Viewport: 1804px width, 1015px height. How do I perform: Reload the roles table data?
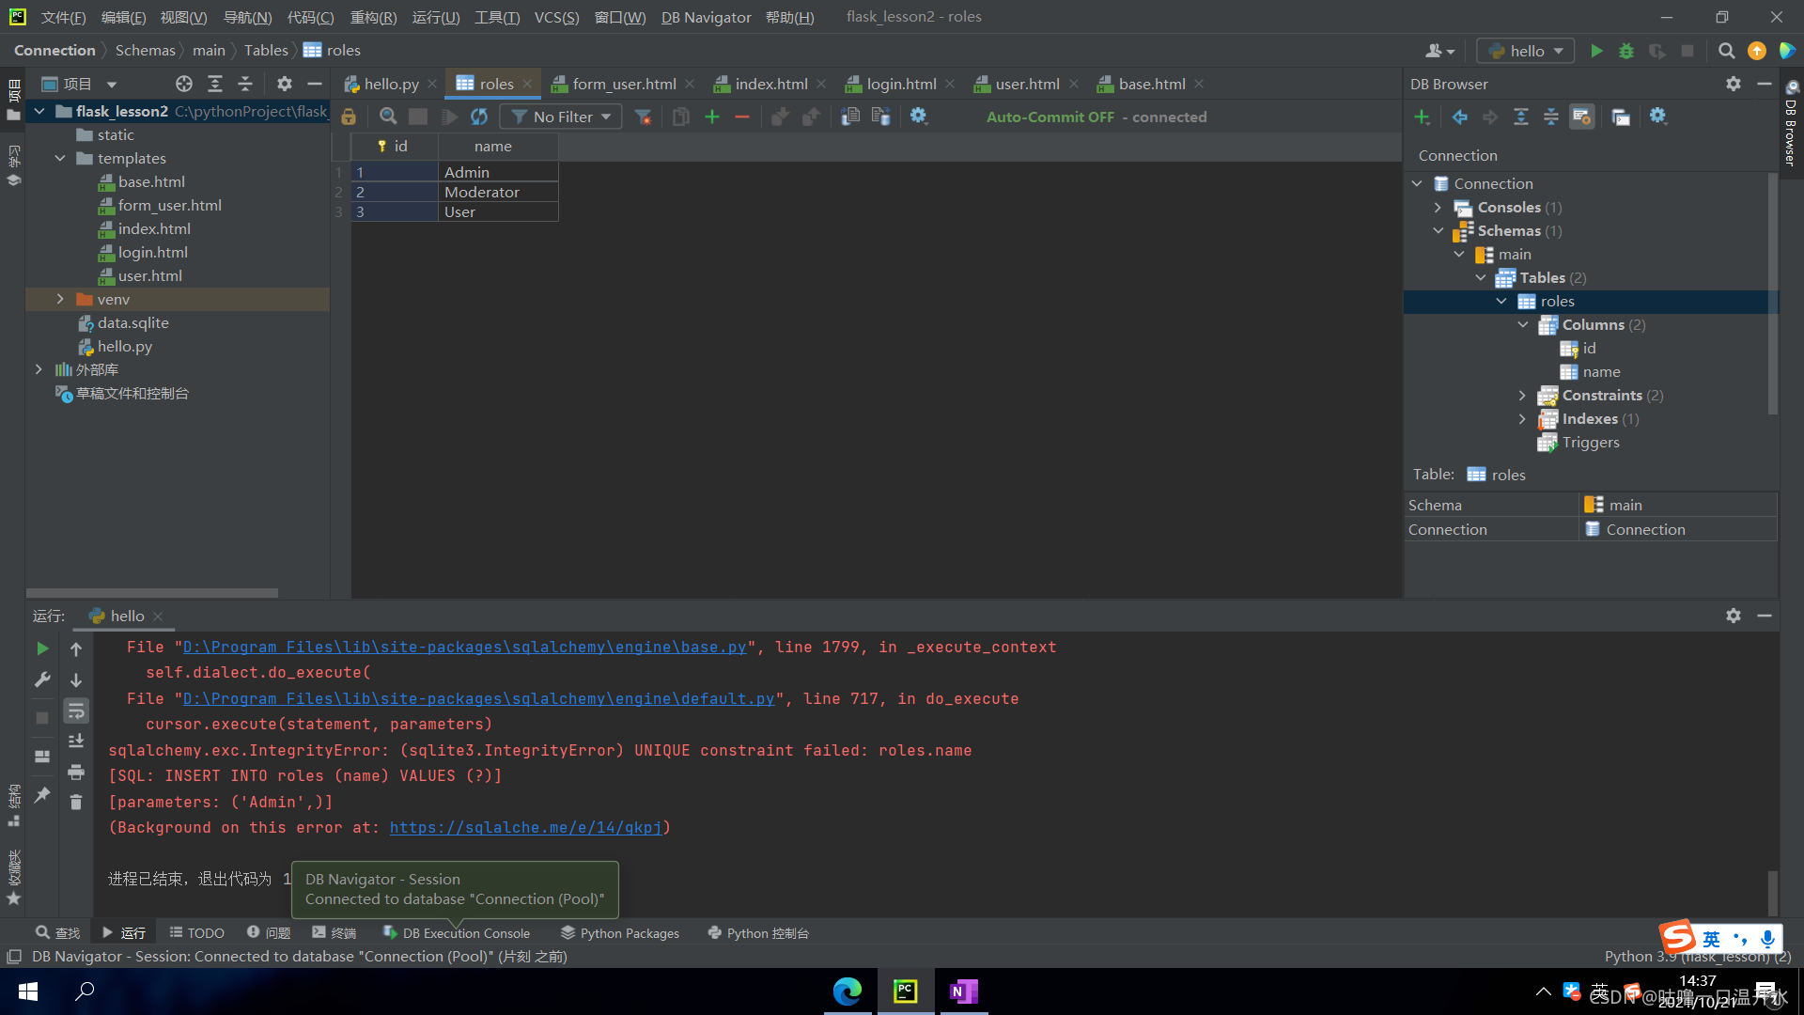(479, 117)
